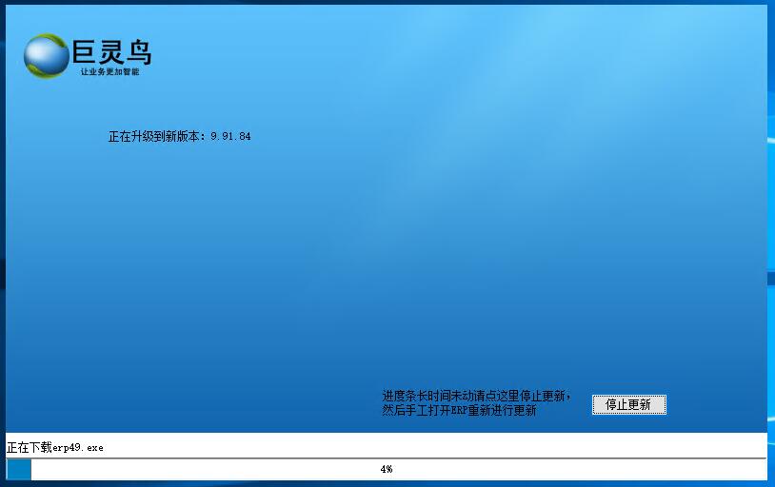Click the 正在升级到新版本 label

[156, 137]
